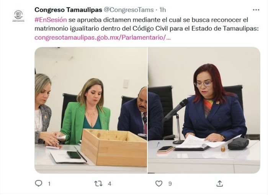Click the retweet count number 4
Screen dimensions: 268x195
point(109,184)
